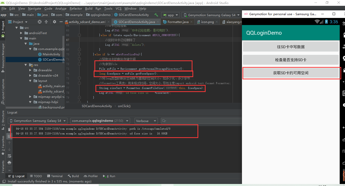The height and width of the screenshot is (186, 345).
Task: Select SDCardDemoActivity file in project tree
Action: [x=51, y=60]
